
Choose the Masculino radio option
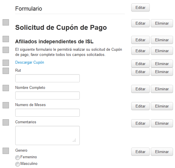[18, 164]
